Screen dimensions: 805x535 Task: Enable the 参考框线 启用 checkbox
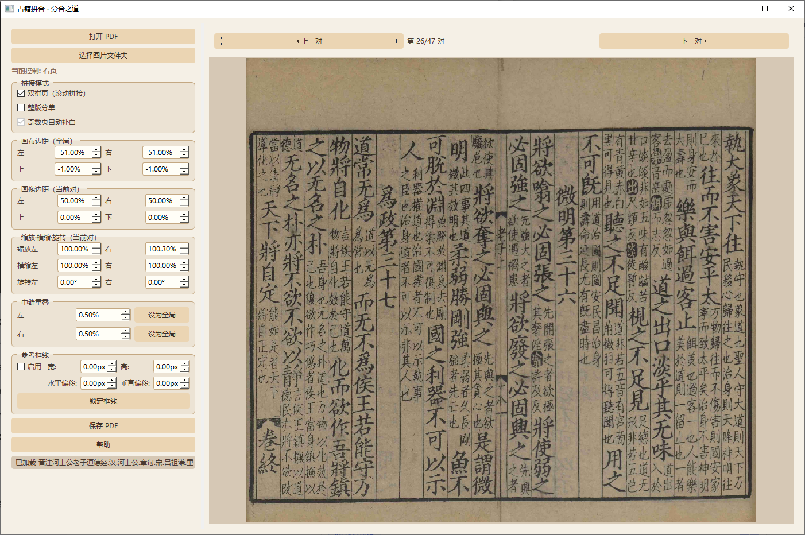tap(21, 366)
